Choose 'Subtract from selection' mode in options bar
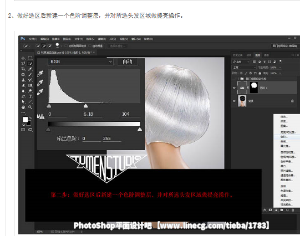Viewport: 300px width, 236px height. [x=50, y=46]
